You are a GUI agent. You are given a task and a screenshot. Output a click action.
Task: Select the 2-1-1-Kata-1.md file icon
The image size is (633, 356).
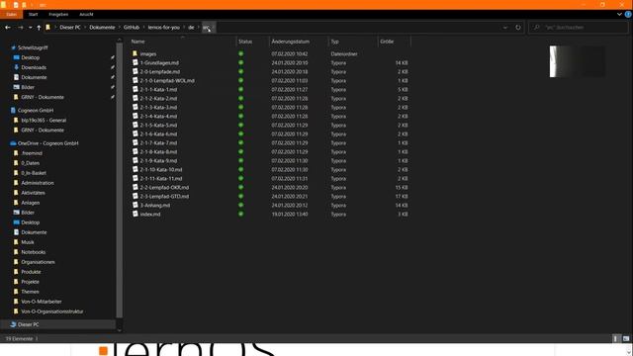136,89
